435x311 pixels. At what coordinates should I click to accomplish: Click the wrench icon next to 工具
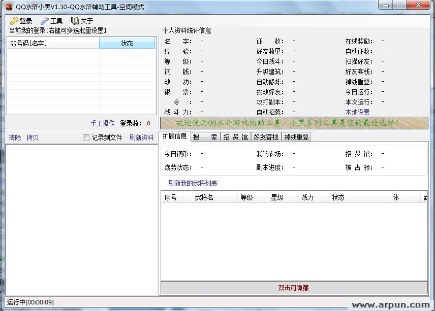[44, 21]
